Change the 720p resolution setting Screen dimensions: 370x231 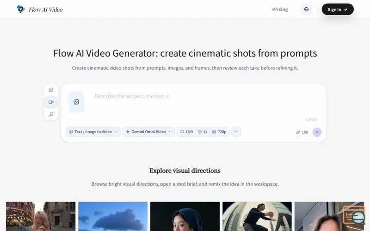tap(219, 132)
